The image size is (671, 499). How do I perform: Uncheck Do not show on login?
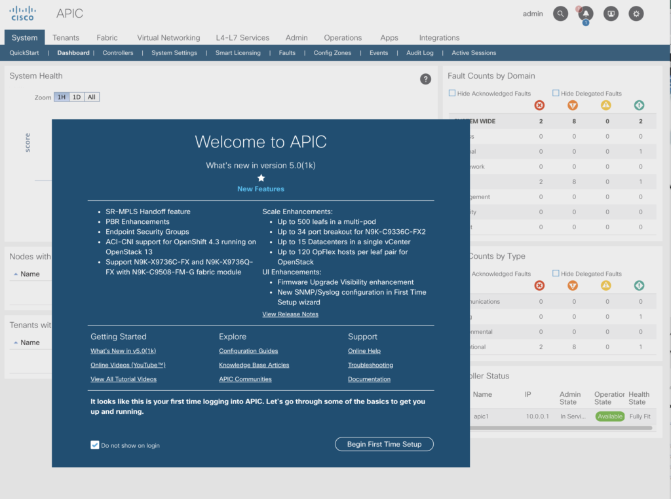94,445
